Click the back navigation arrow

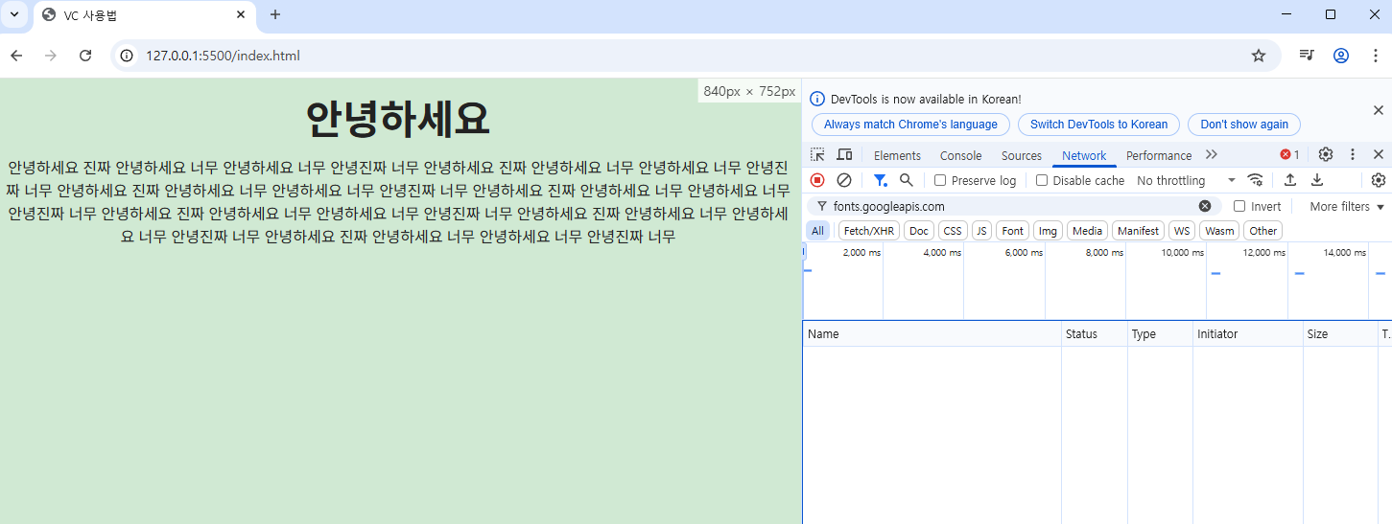(x=16, y=56)
